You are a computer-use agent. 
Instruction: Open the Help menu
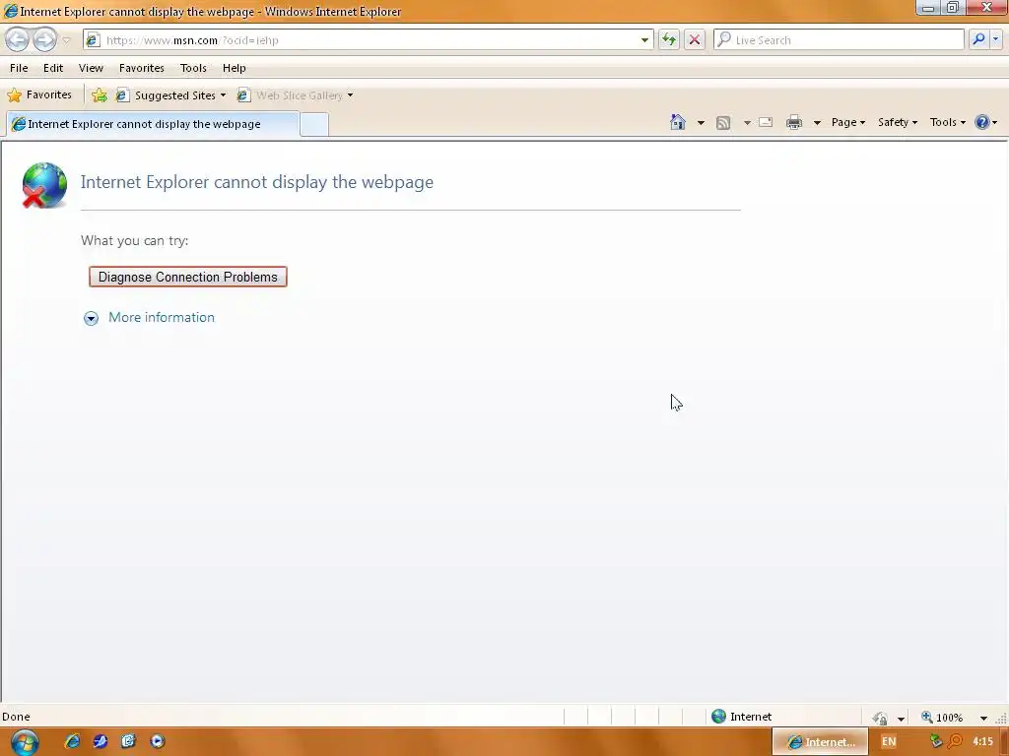tap(235, 68)
